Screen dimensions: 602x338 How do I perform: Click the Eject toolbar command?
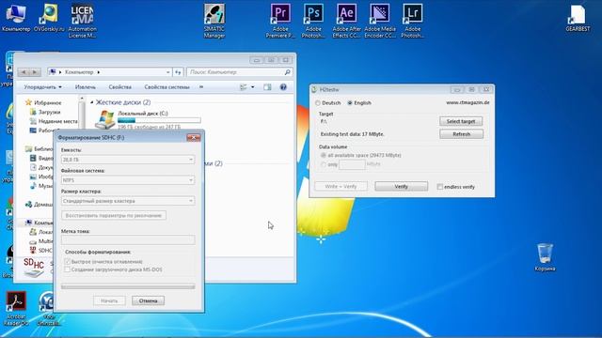86,87
